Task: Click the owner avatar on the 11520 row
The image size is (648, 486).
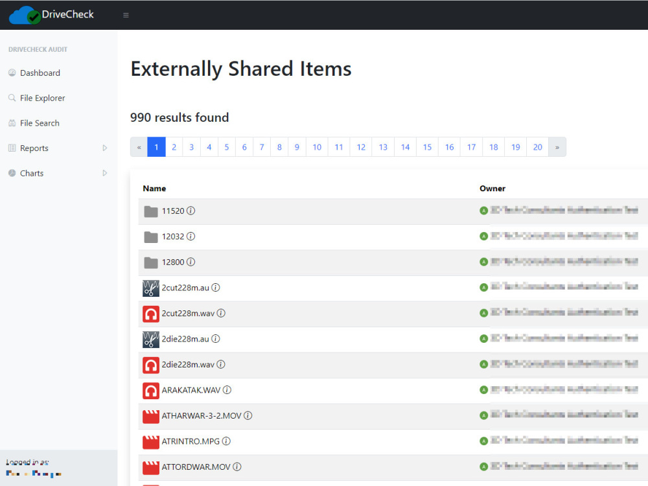Action: tap(484, 211)
